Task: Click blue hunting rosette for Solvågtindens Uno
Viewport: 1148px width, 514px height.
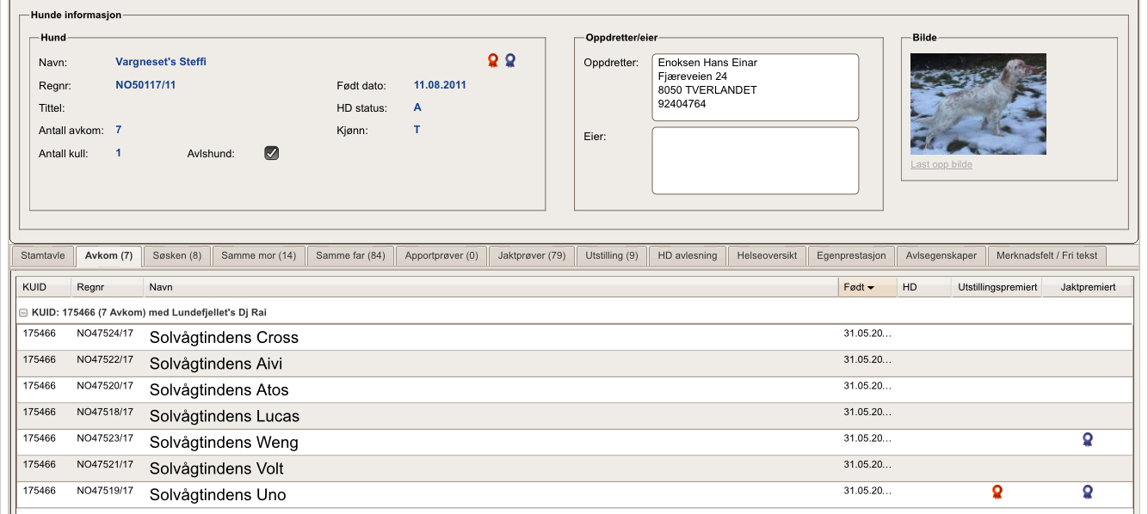Action: pyautogui.click(x=1088, y=492)
